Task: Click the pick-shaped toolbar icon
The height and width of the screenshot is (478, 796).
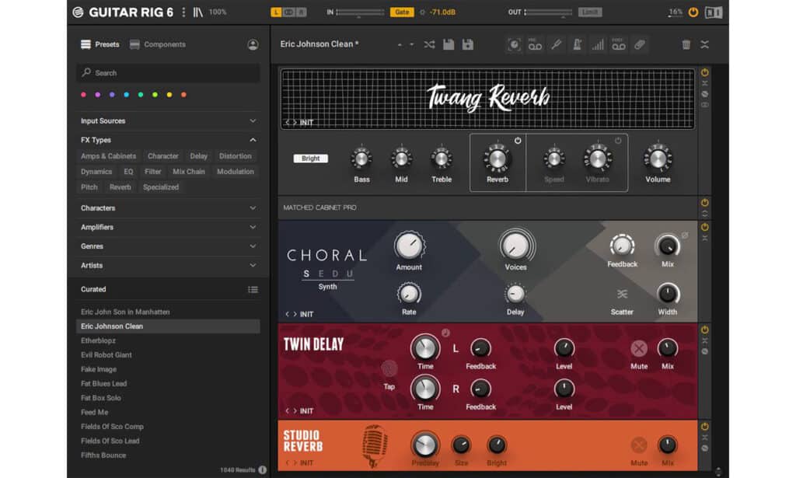Action: click(640, 44)
